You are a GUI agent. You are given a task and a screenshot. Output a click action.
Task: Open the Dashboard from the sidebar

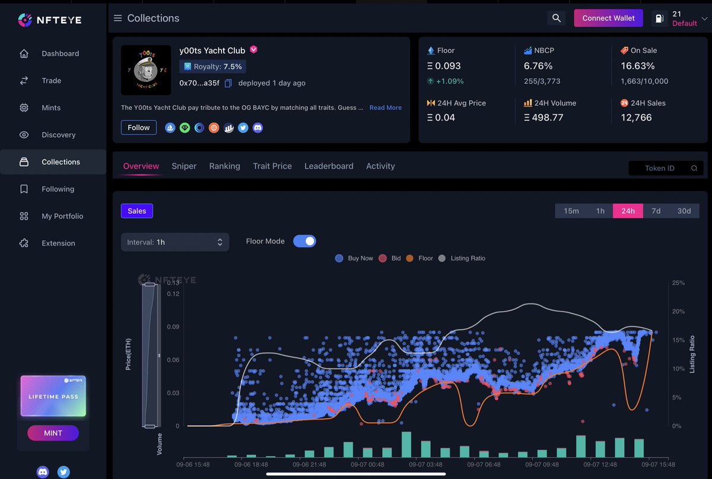(x=60, y=53)
